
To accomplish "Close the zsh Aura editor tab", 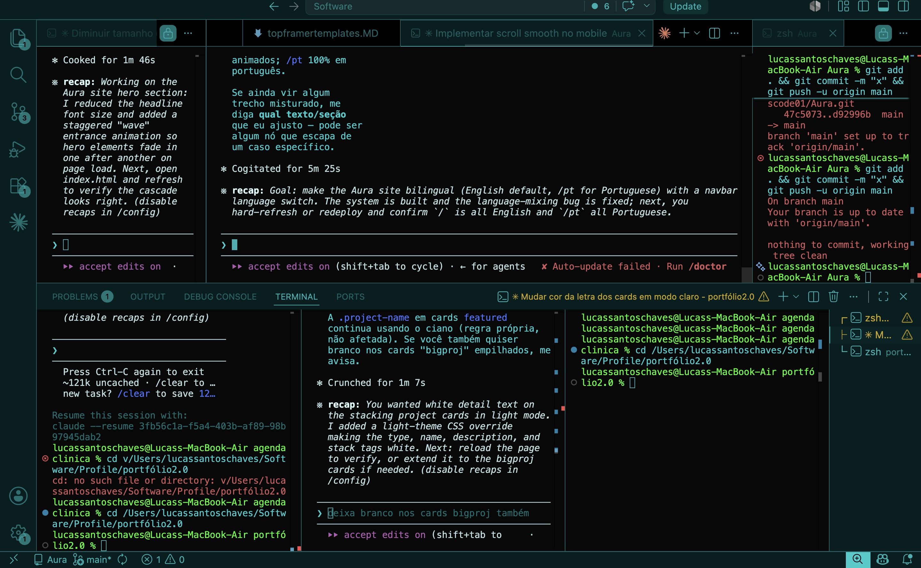I will pyautogui.click(x=833, y=34).
